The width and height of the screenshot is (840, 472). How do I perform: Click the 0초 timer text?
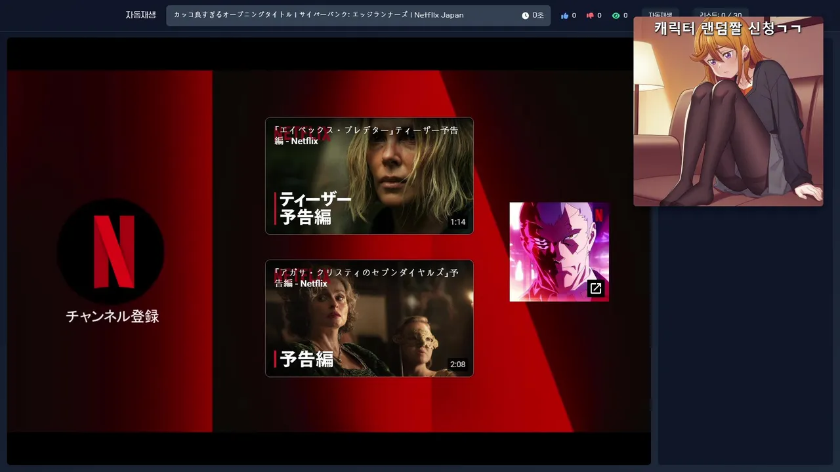pyautogui.click(x=538, y=16)
